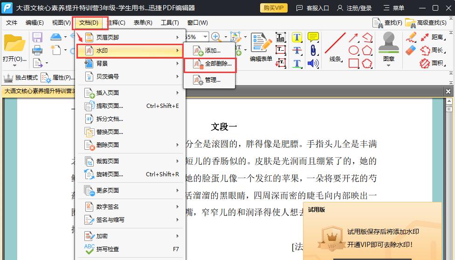
Task: Expand the 更多页面 submenu
Action: pos(131,190)
